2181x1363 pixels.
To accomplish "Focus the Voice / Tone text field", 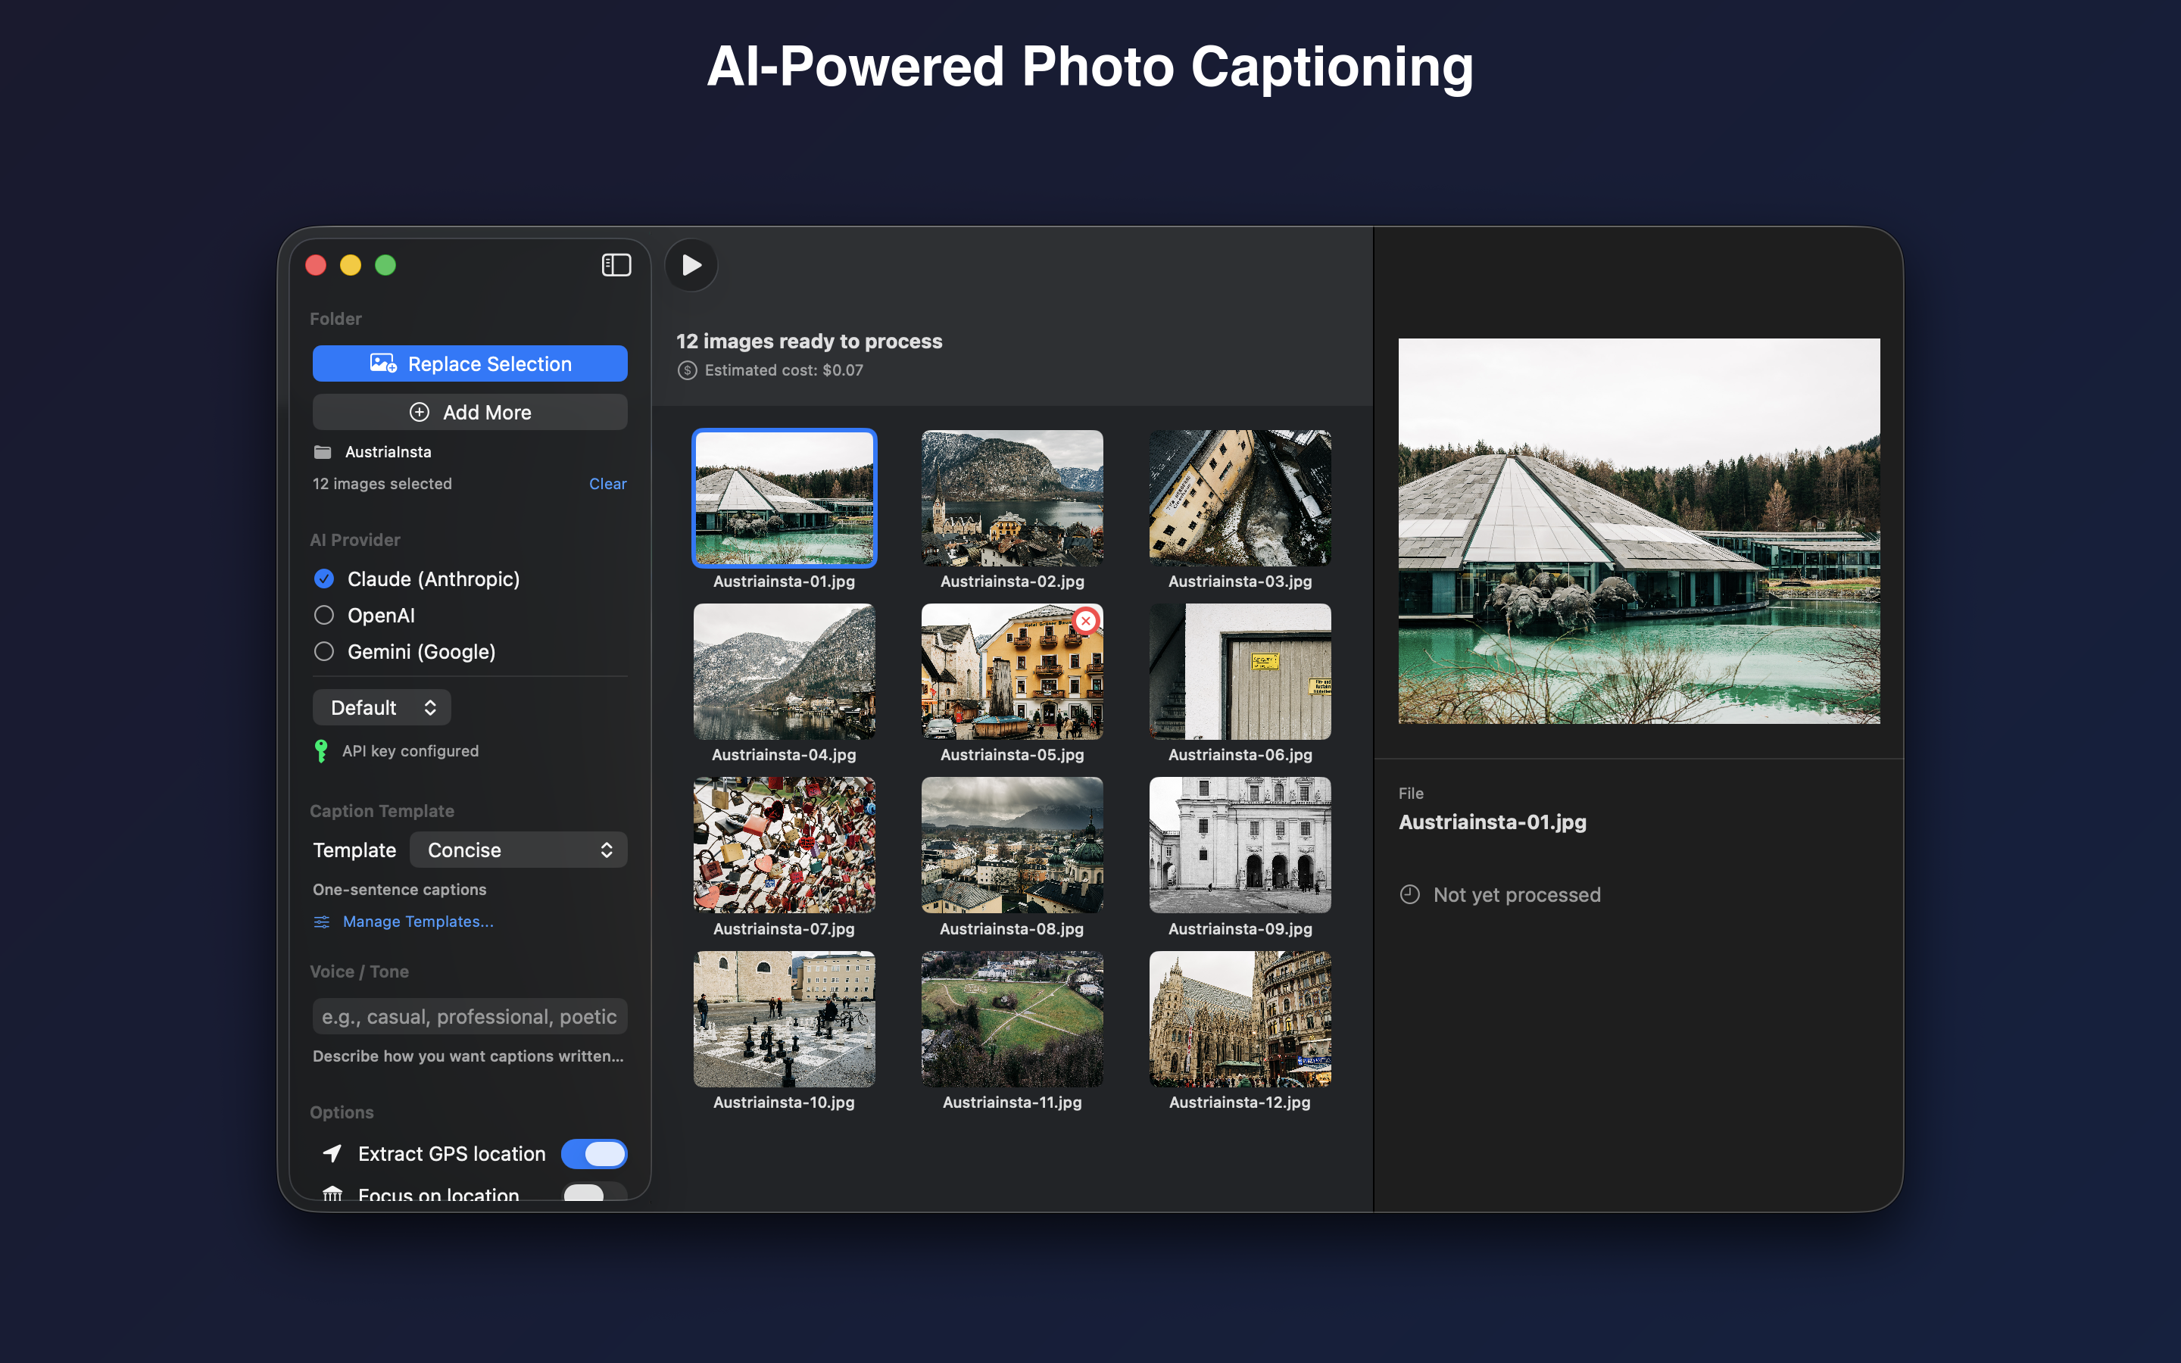I will click(470, 1017).
